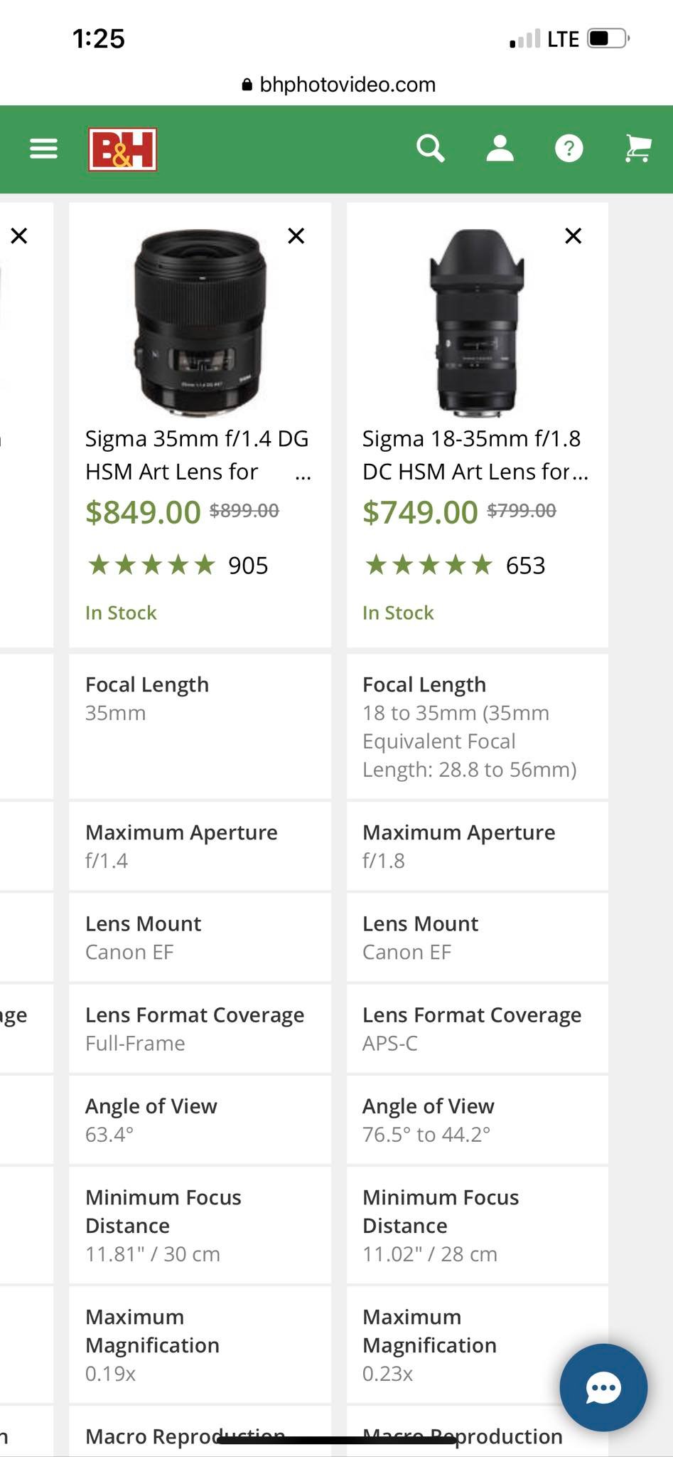Tap the Sigma 18-35mm lens product image
Viewport: 673px width, 1457px height.
(x=477, y=322)
